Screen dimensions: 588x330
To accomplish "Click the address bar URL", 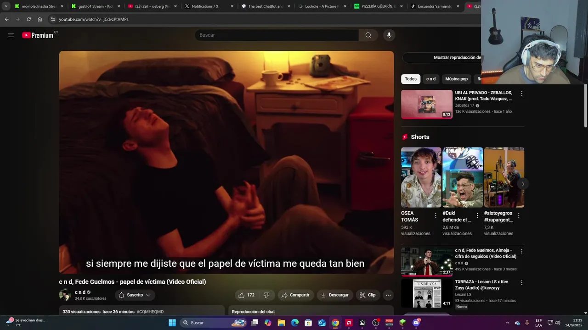I will coord(94,19).
